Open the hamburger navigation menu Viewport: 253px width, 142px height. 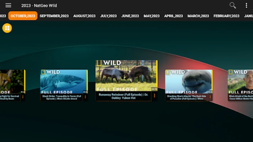8,6
